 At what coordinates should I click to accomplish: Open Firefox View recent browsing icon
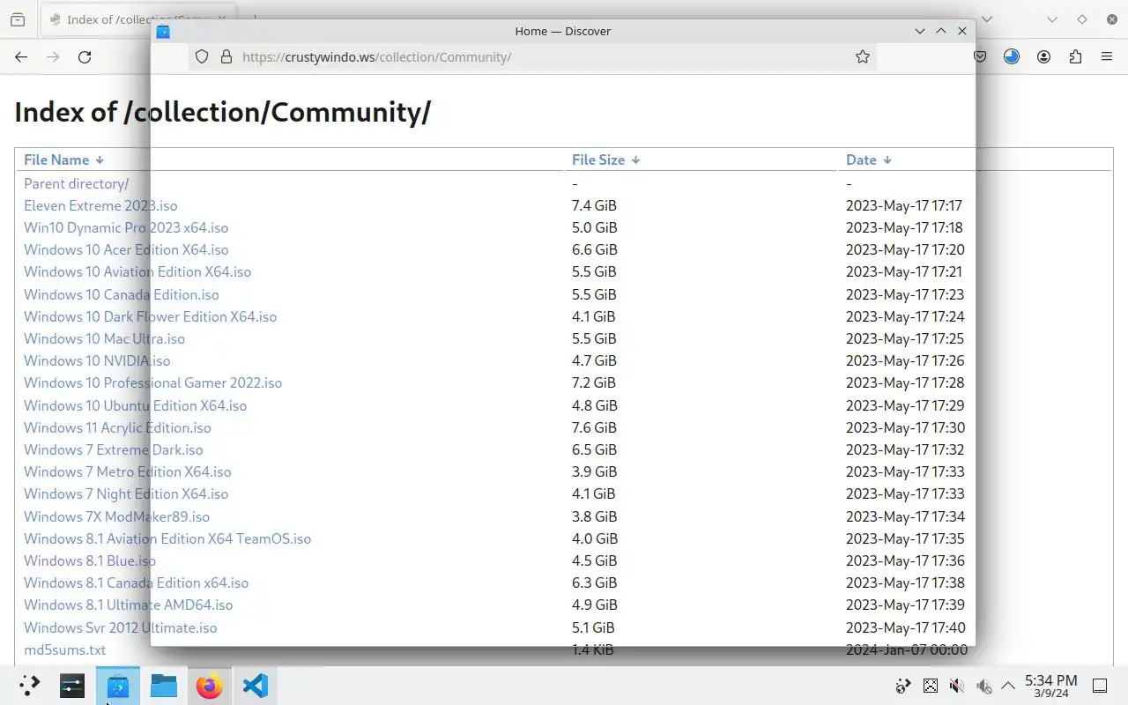point(18,19)
